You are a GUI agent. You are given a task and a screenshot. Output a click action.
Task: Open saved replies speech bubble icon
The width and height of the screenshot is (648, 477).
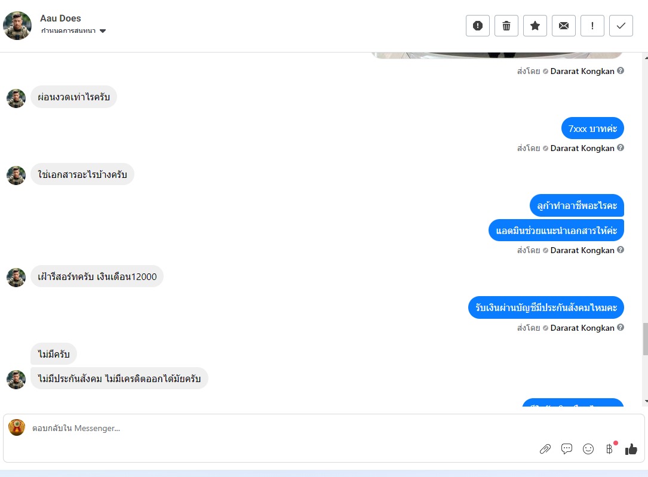coord(567,449)
